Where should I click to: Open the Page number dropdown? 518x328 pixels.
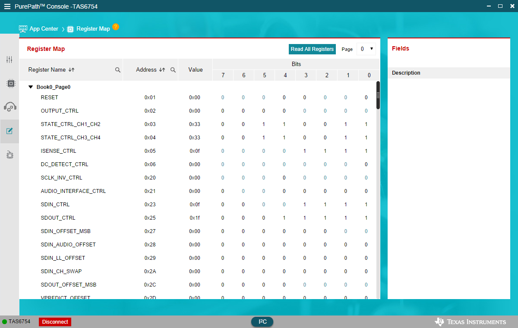366,49
